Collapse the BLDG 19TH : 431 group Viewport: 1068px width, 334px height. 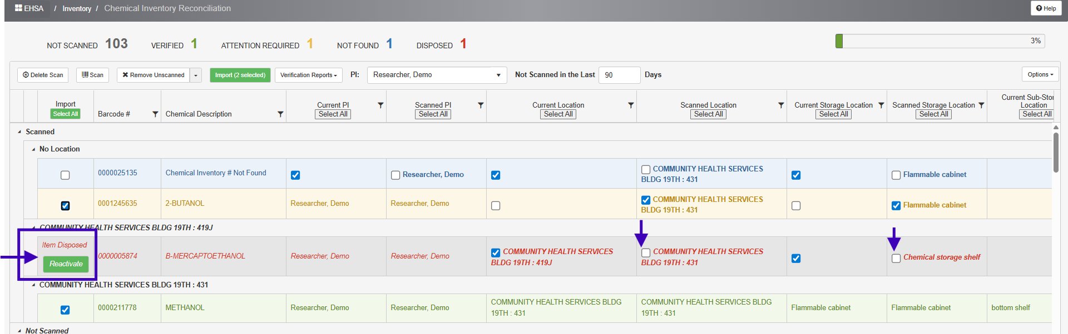tap(33, 285)
